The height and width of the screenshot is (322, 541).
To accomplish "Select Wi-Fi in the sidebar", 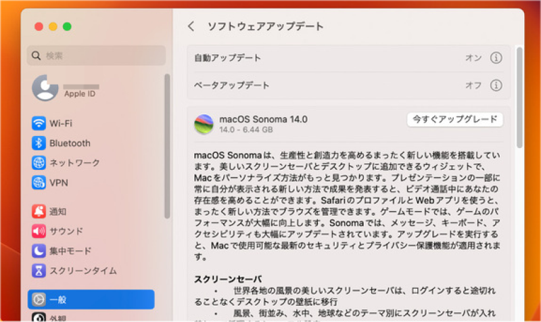I will (61, 123).
